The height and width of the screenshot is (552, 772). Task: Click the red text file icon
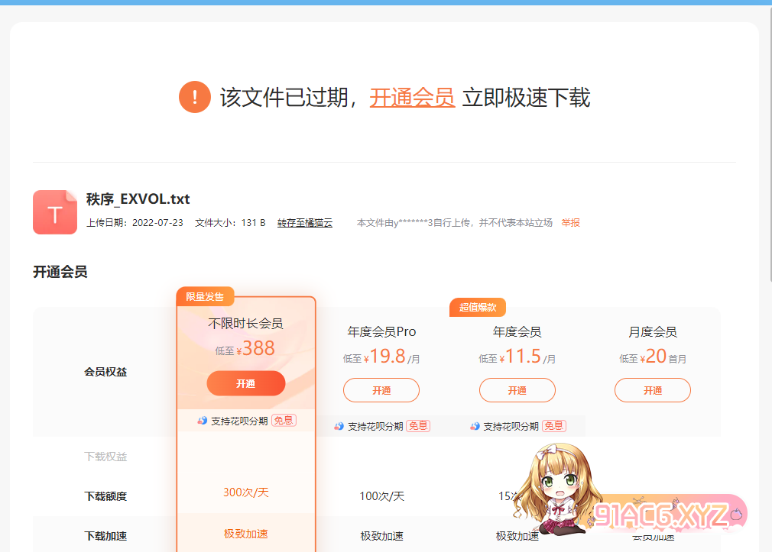click(x=55, y=211)
